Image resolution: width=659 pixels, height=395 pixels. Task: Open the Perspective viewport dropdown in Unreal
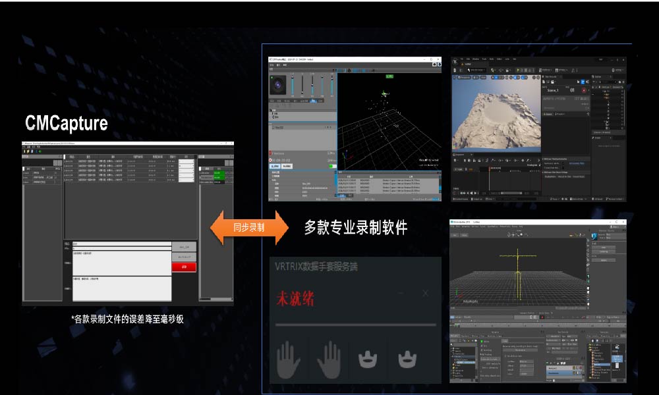465,78
